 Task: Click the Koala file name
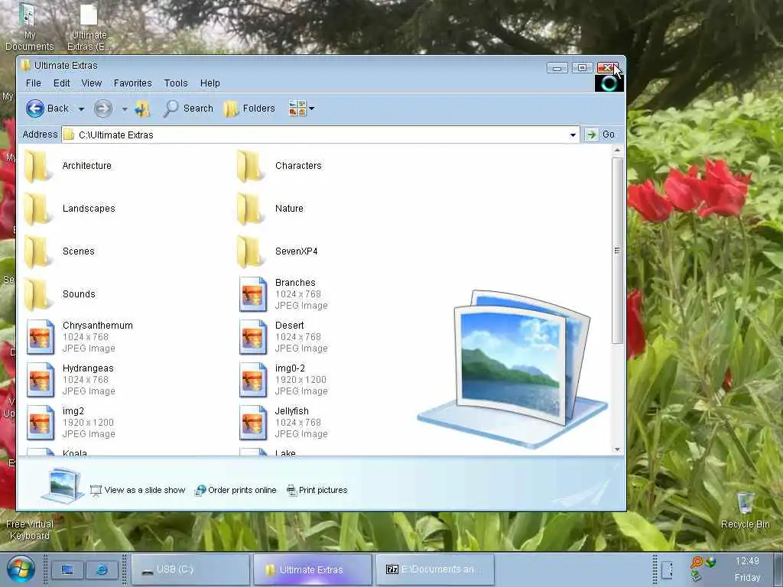[75, 452]
